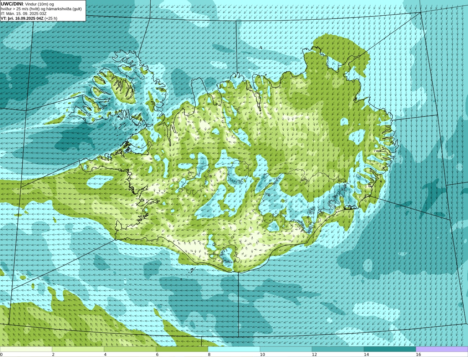This screenshot has height=357, width=468.
Task: Click the legend label '16'
Action: coord(418,354)
